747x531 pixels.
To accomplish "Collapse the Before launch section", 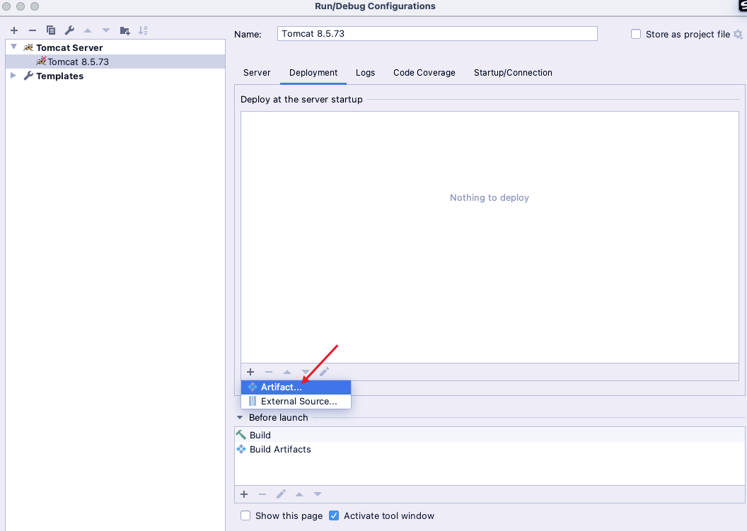I will 240,418.
